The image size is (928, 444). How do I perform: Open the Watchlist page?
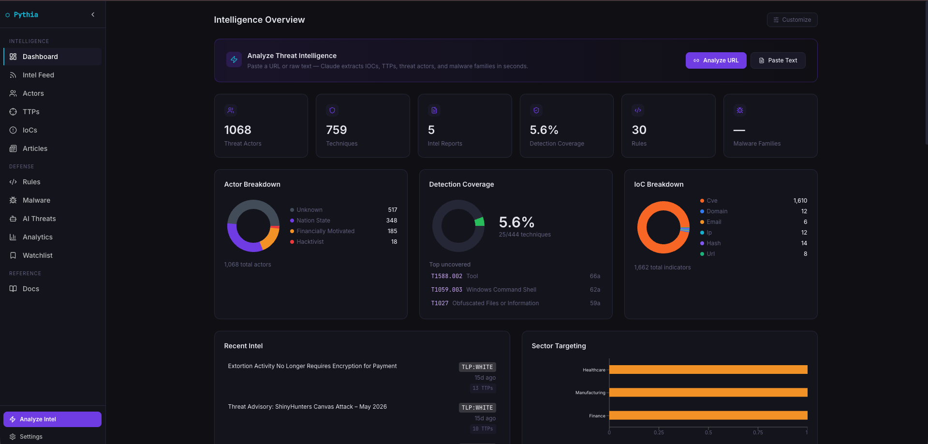tap(52, 255)
